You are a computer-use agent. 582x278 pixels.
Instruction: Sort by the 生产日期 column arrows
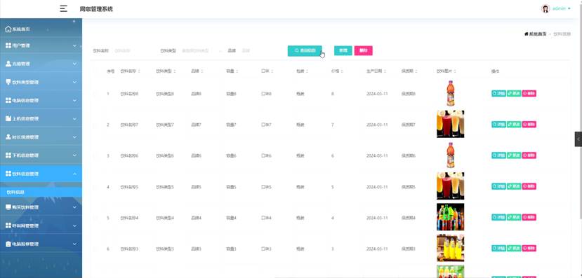[385, 71]
